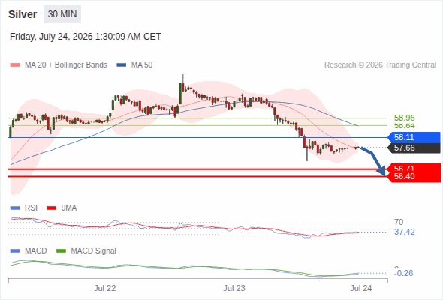443x300 pixels.
Task: Click the MACD value -0.26
Action: tap(404, 273)
